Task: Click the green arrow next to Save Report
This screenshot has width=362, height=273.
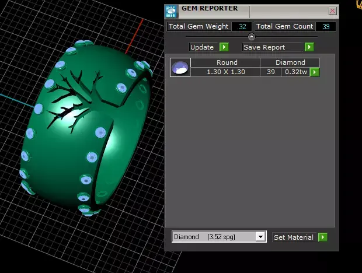Action: [x=309, y=47]
